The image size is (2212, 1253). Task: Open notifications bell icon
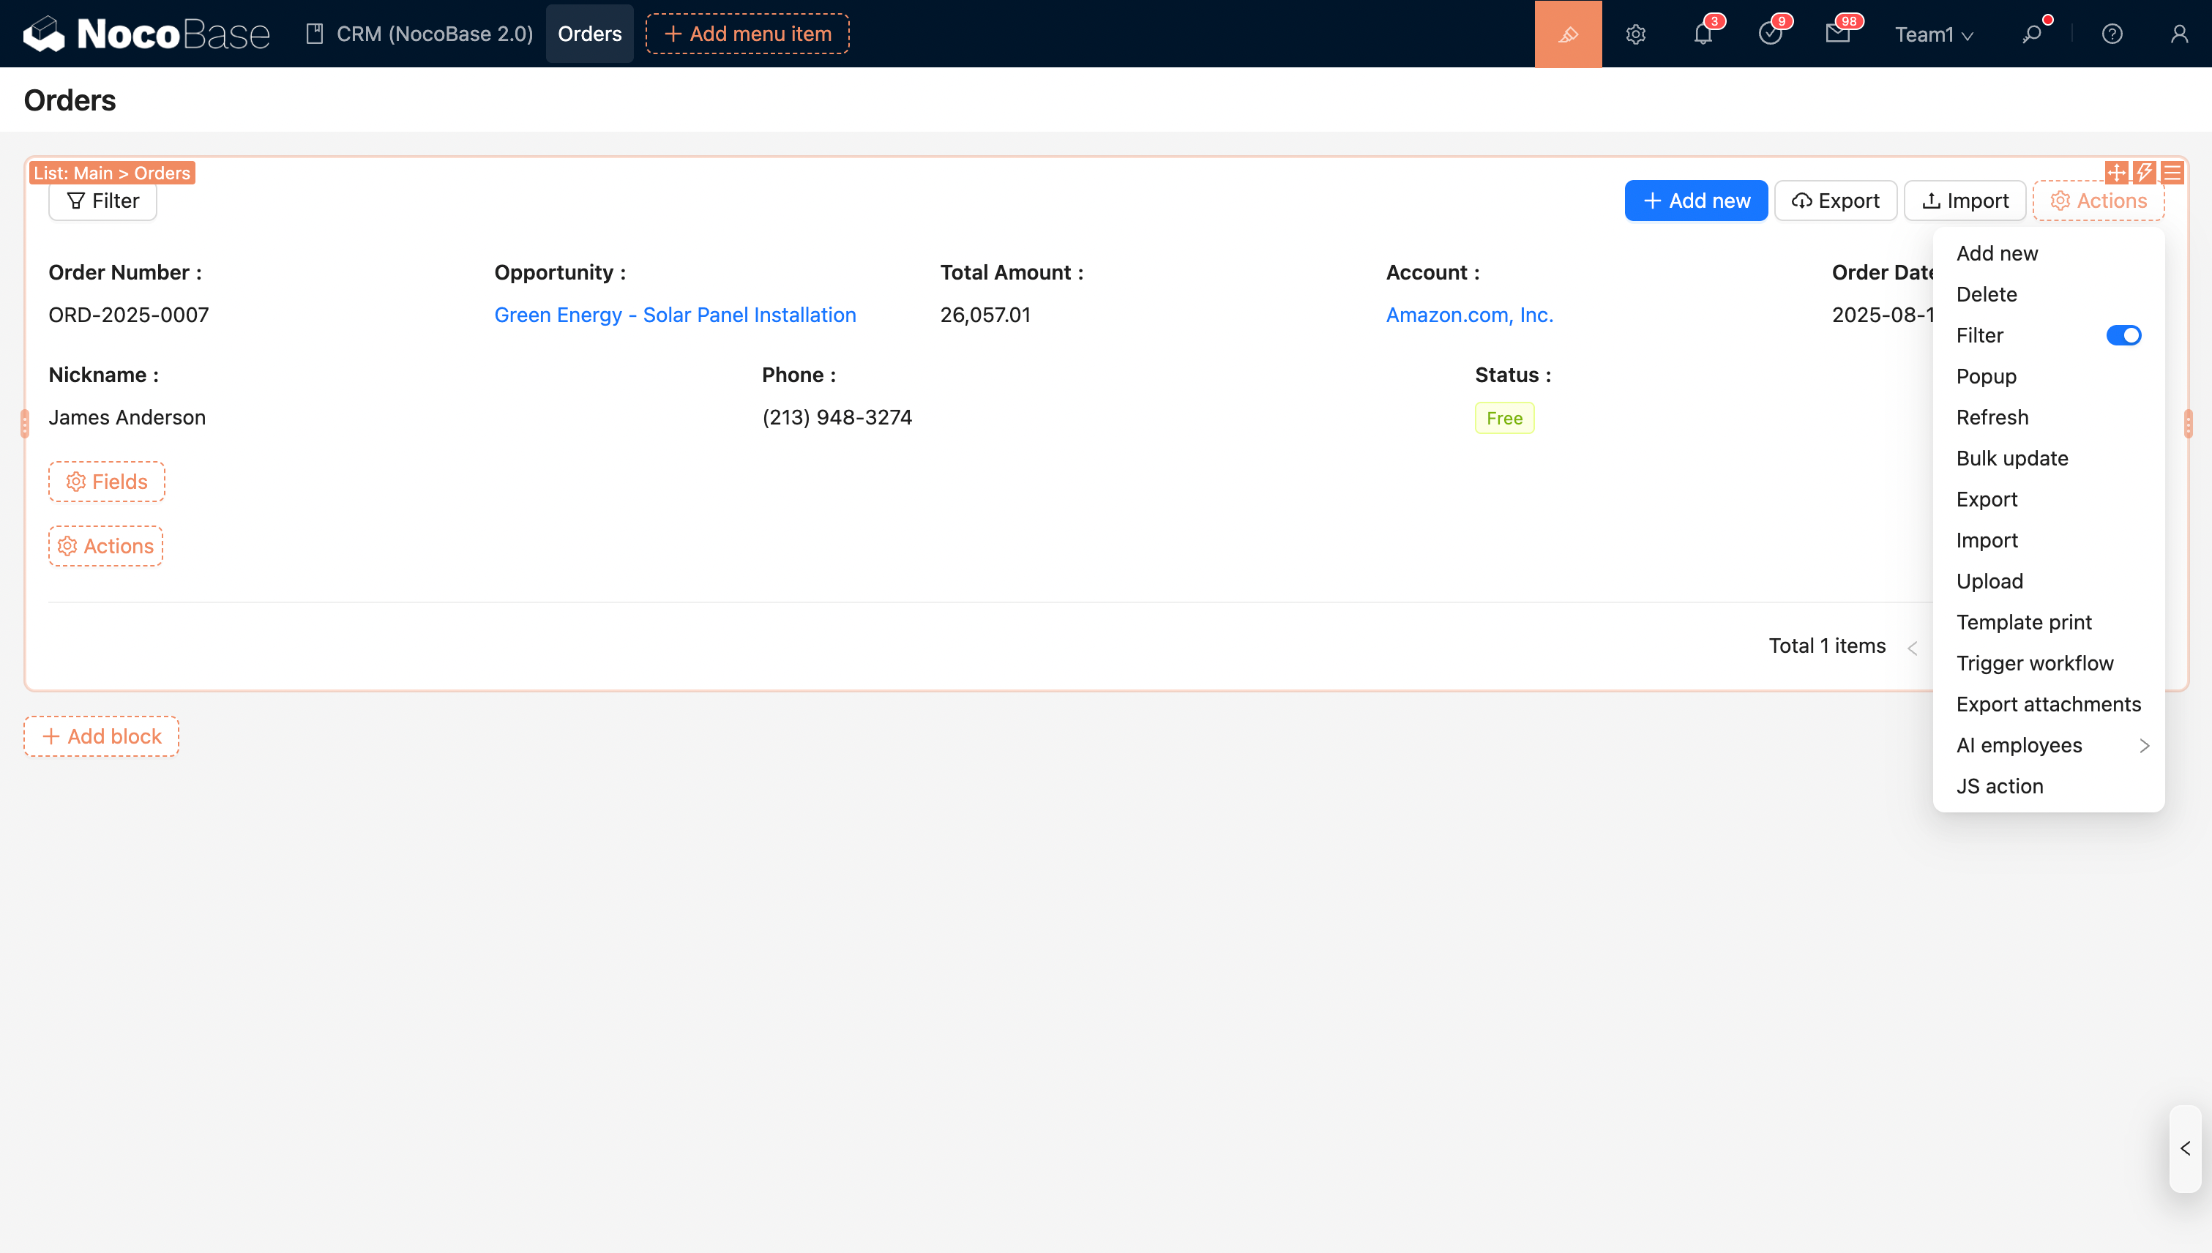pos(1703,34)
